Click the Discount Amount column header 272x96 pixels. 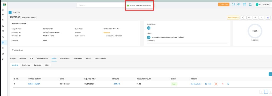point(144,79)
